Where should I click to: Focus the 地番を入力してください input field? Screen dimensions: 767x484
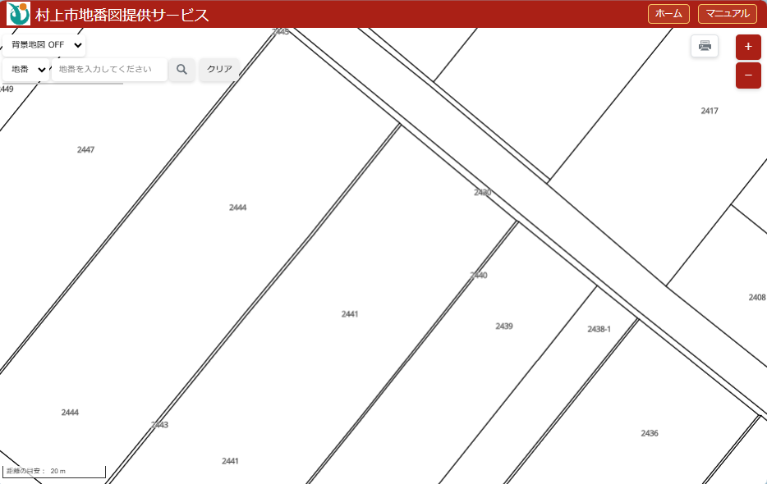click(109, 70)
